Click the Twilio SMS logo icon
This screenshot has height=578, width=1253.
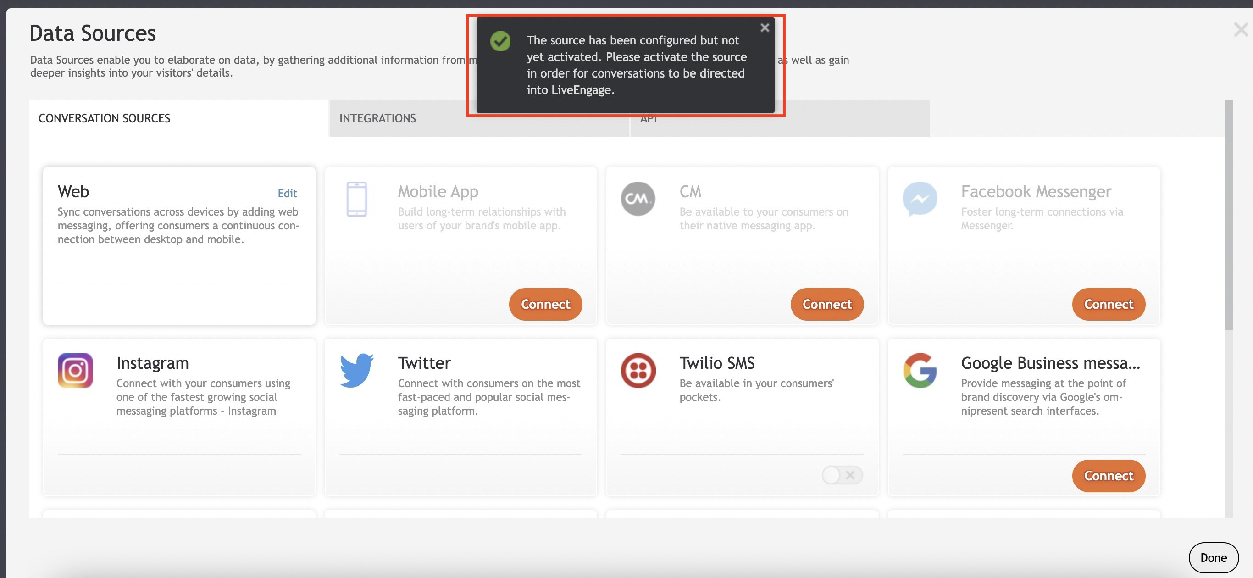[x=638, y=370]
